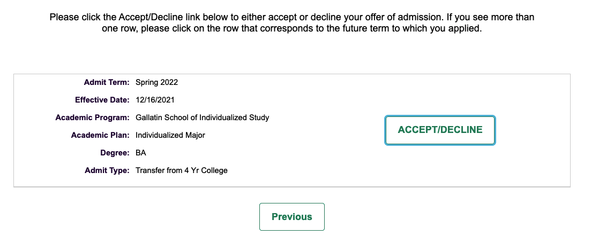591x251 pixels.
Task: Click the 12/16/2021 date value
Action: (x=155, y=100)
